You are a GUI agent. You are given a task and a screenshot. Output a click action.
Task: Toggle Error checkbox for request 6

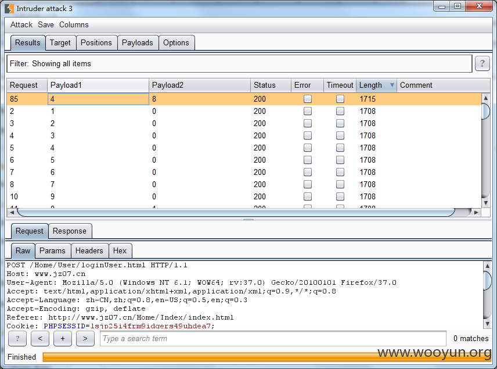pos(308,160)
